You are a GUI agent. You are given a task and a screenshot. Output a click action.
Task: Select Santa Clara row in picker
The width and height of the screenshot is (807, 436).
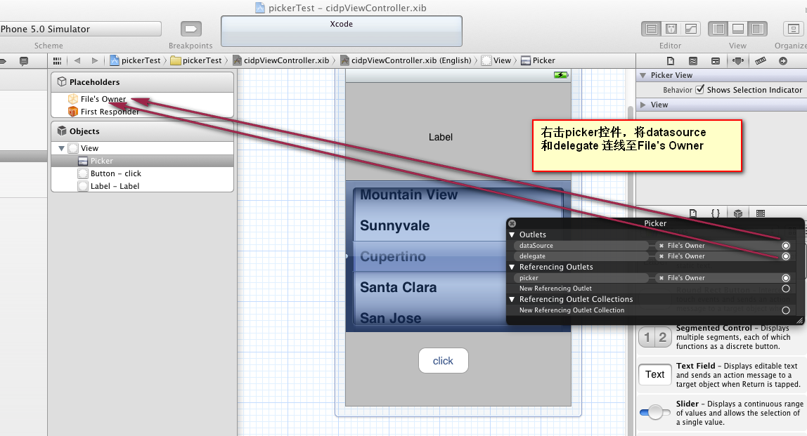tap(399, 287)
